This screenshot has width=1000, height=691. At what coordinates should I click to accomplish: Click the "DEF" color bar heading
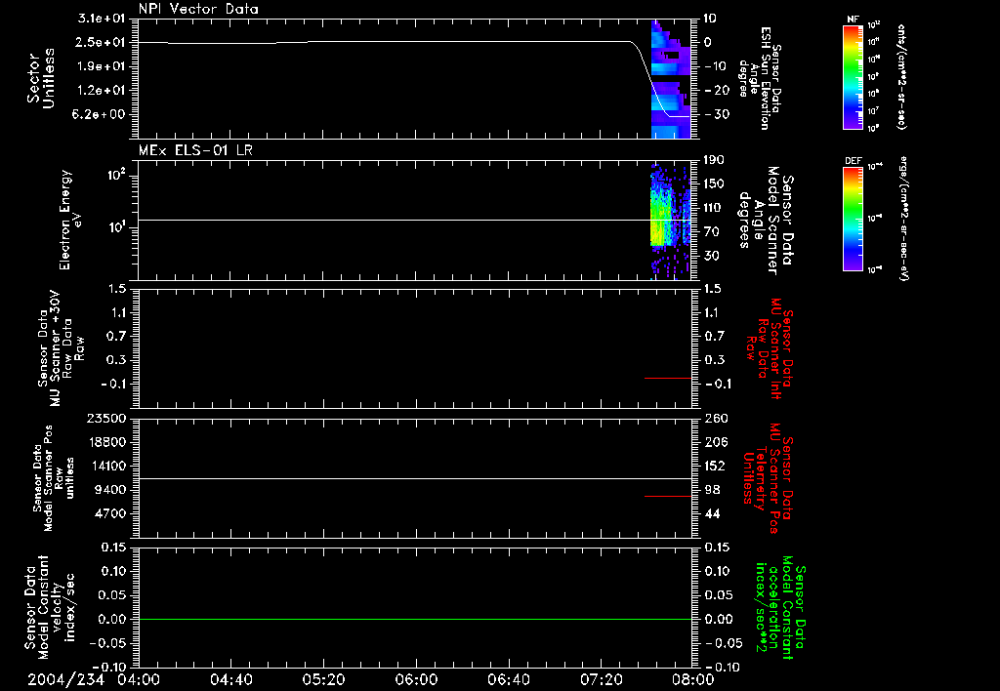point(853,161)
